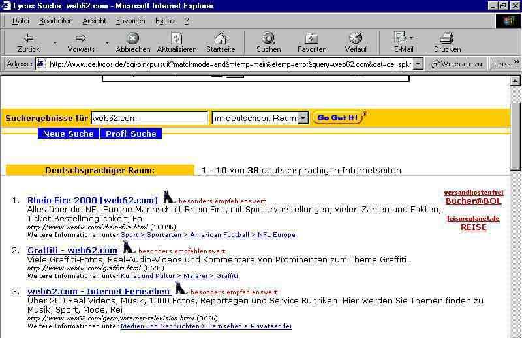Open the Ansicht menu
This screenshot has width=522, height=338.
click(x=94, y=21)
